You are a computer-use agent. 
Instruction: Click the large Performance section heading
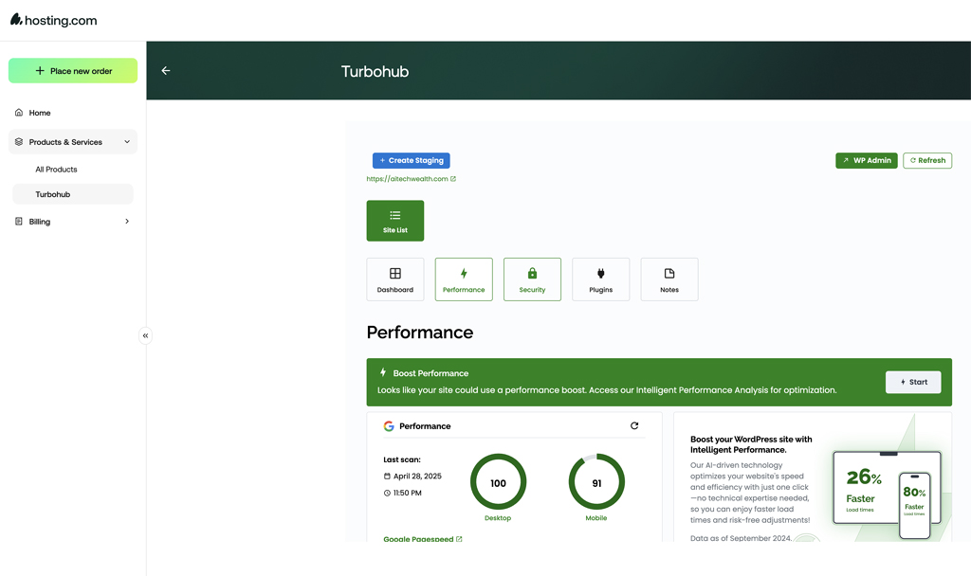pyautogui.click(x=420, y=333)
